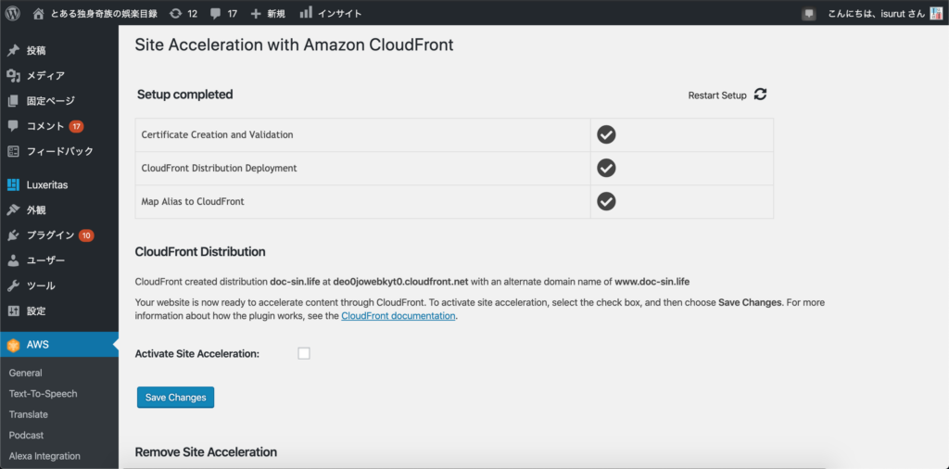Click the AWS cube icon in sidebar
The width and height of the screenshot is (949, 469).
(13, 345)
